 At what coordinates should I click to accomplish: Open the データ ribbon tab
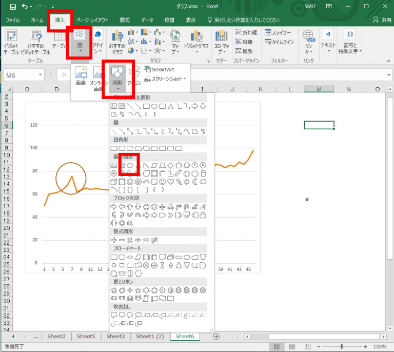147,20
